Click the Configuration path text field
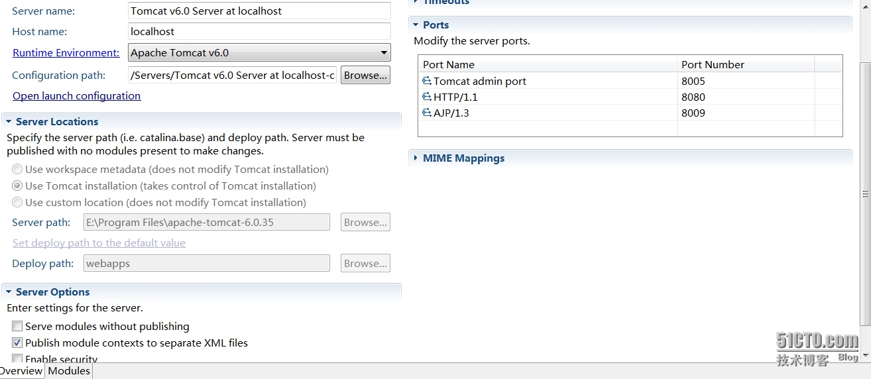Image resolution: width=871 pixels, height=379 pixels. 232,76
